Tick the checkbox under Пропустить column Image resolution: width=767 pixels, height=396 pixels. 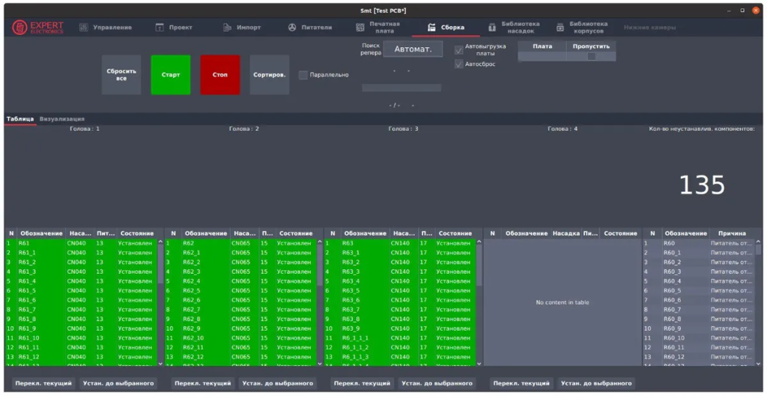tap(591, 57)
